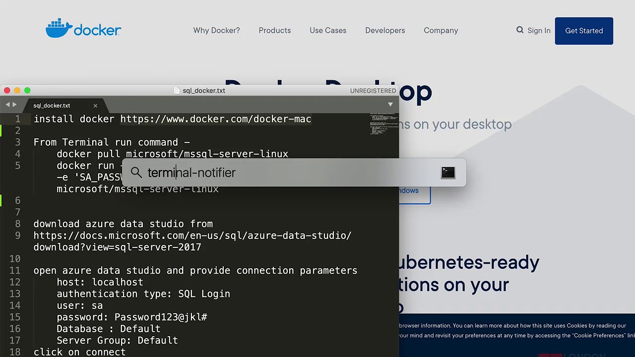Minimize Sublime Text with yellow button
The height and width of the screenshot is (357, 635).
(x=17, y=90)
